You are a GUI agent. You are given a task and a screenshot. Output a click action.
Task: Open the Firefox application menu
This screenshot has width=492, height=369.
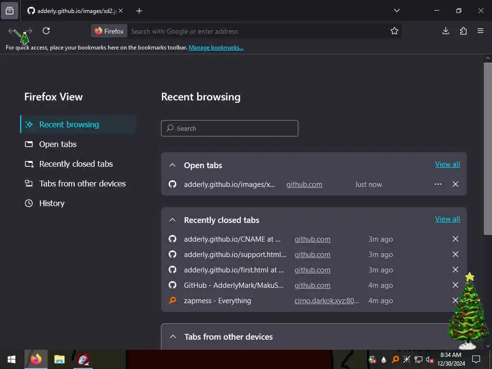pyautogui.click(x=480, y=31)
